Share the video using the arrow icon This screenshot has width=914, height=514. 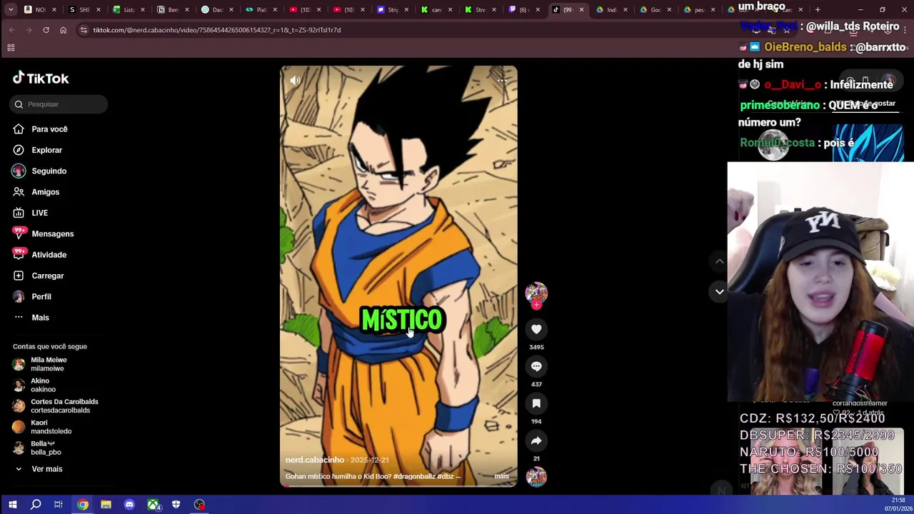click(x=536, y=440)
